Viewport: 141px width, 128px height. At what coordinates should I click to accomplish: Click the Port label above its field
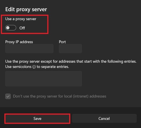(x=62, y=42)
